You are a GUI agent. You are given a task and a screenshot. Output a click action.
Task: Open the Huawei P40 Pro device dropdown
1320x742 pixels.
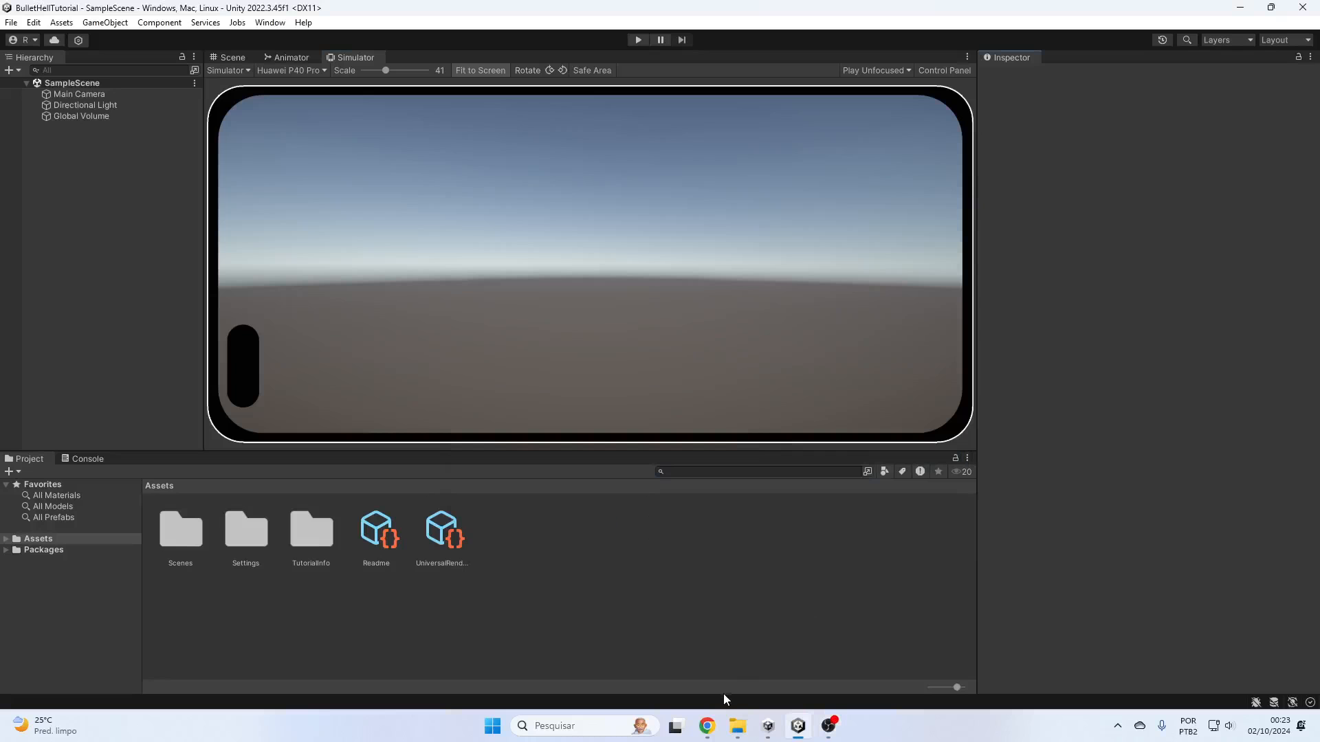291,70
